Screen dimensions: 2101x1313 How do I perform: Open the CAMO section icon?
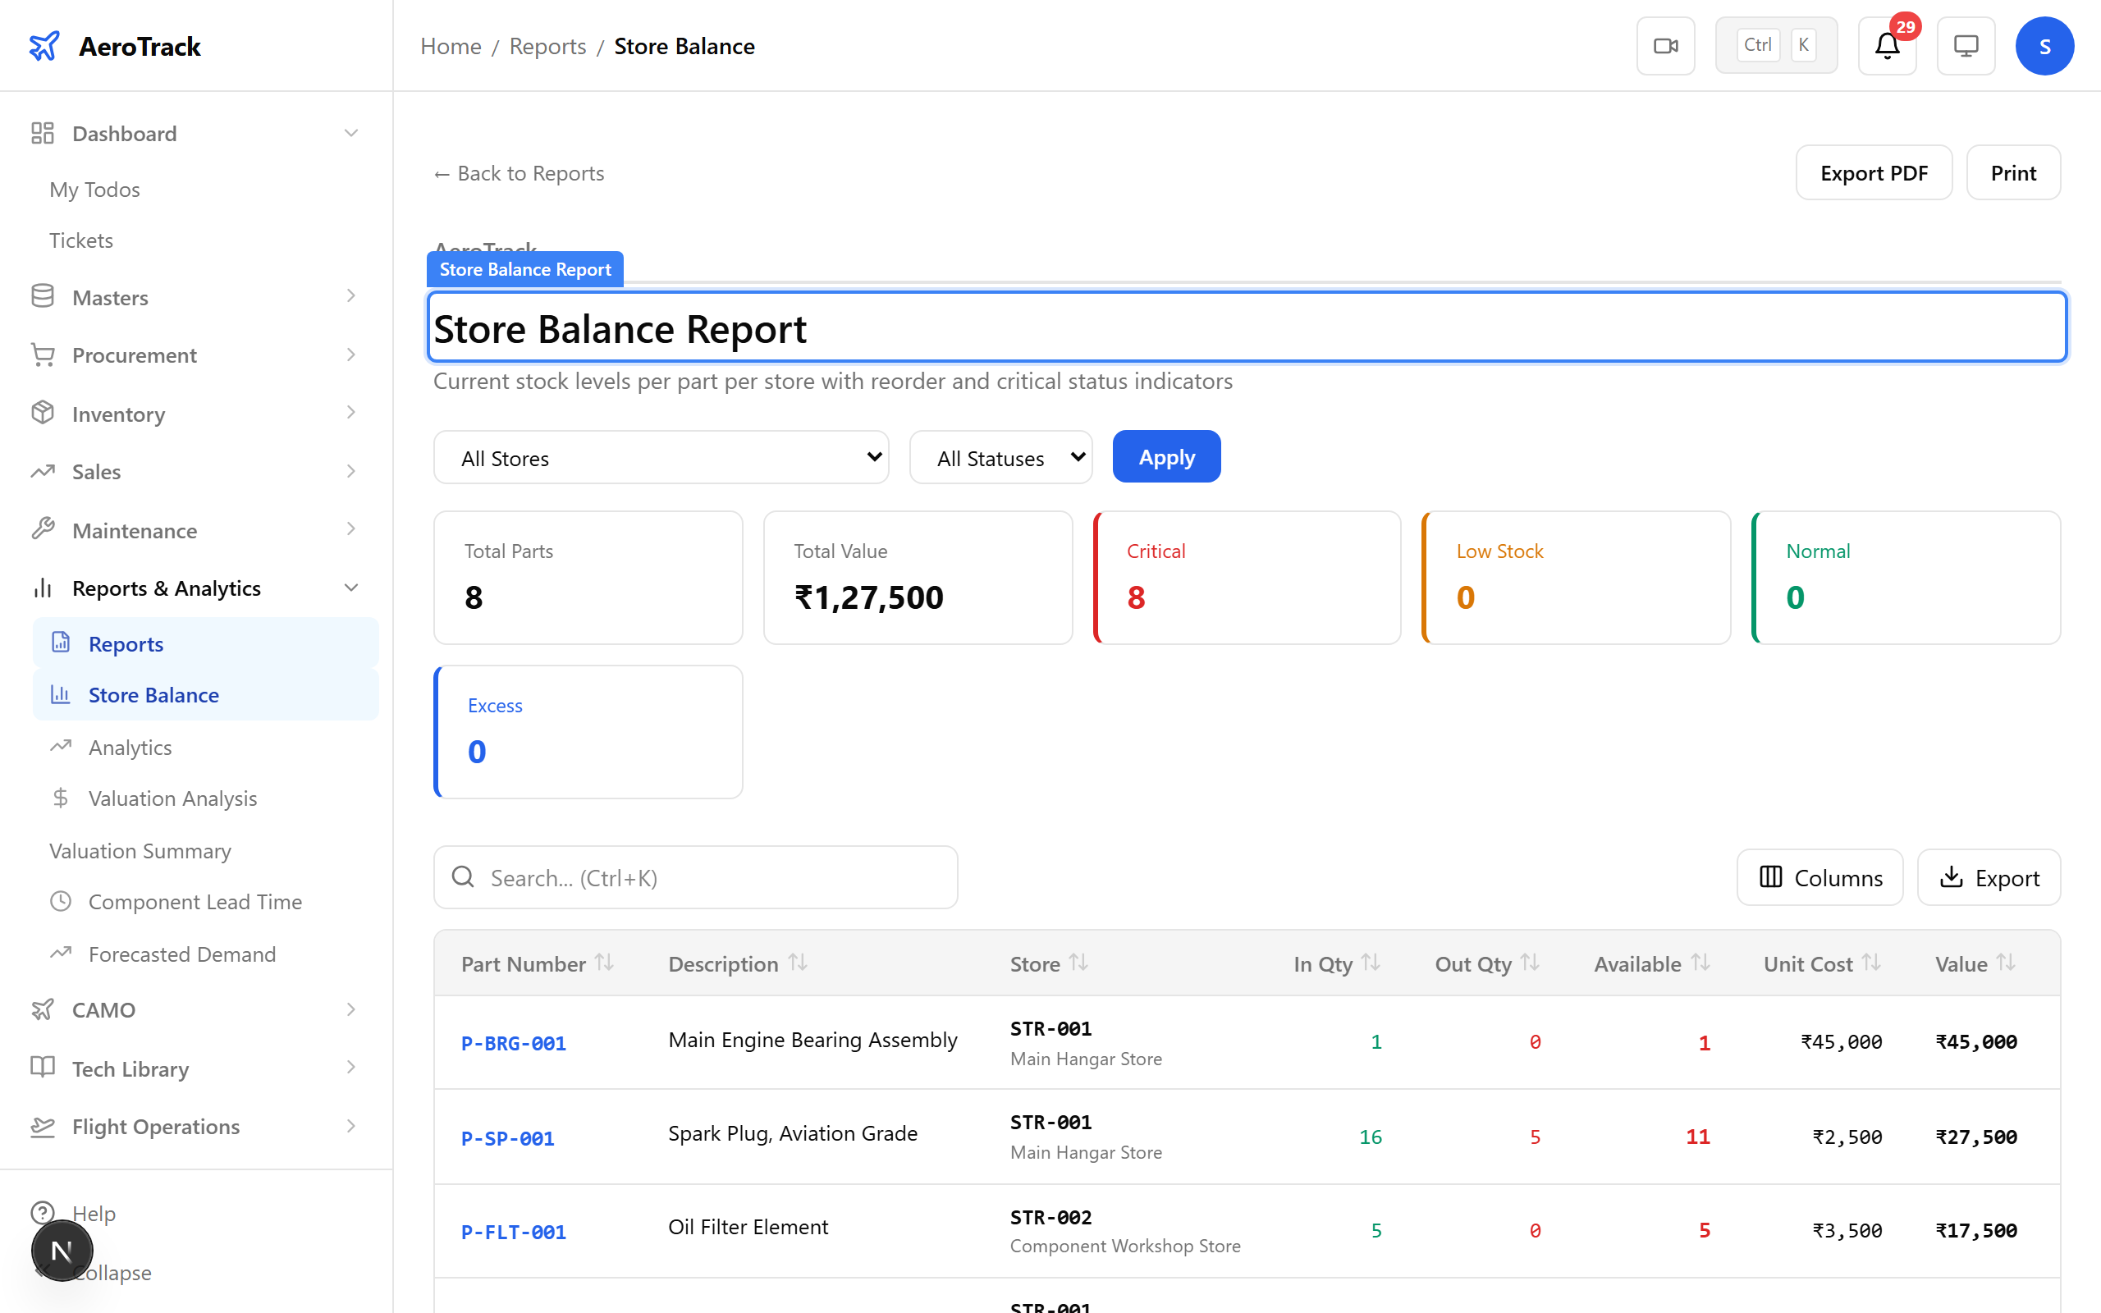[43, 1009]
